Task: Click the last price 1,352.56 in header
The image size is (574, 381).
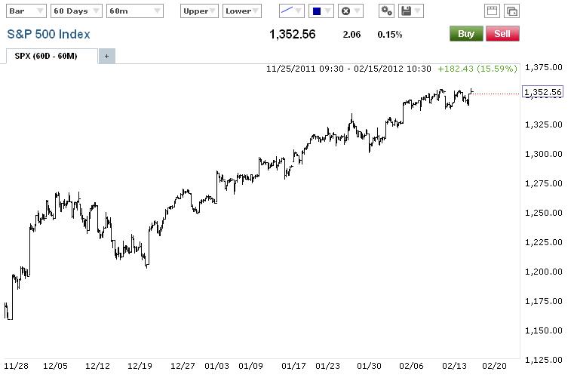Action: click(x=292, y=35)
